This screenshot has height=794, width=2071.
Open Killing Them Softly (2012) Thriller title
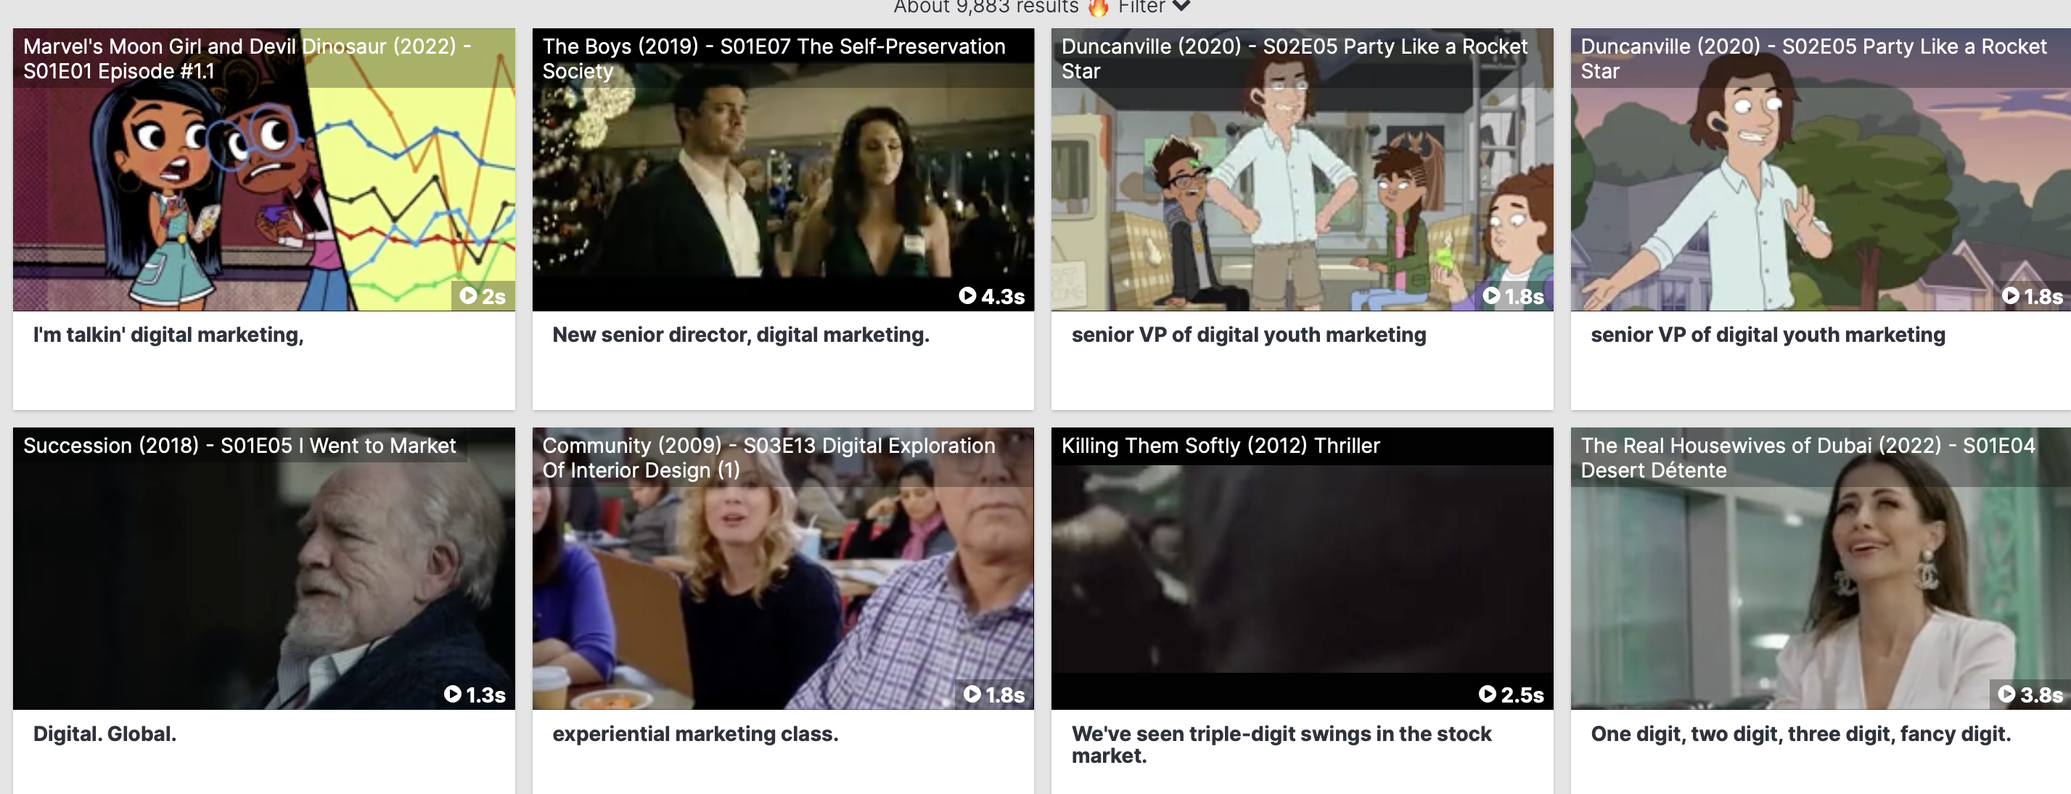click(x=1221, y=446)
